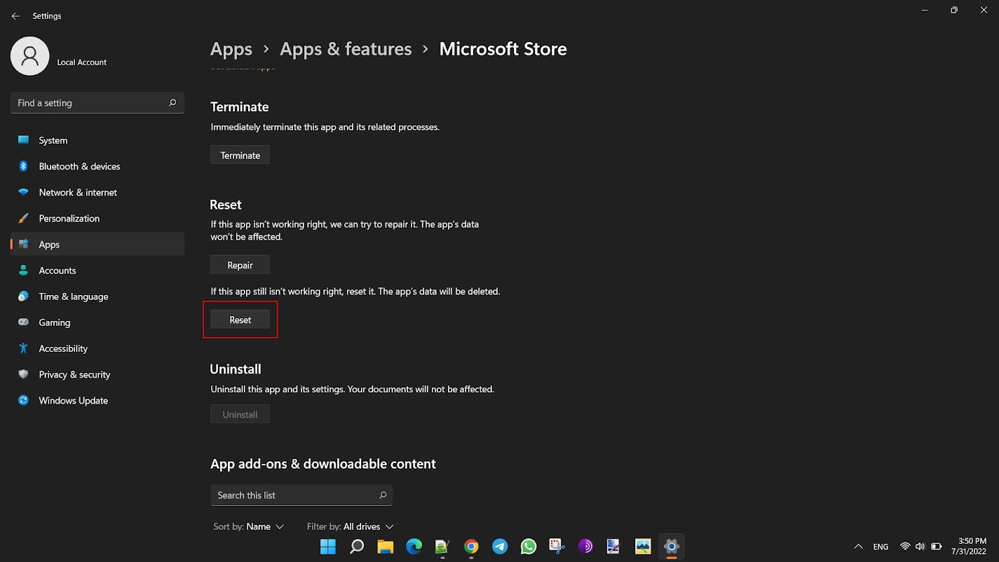Viewport: 999px width, 562px height.
Task: Click the Reset button
Action: coord(240,320)
